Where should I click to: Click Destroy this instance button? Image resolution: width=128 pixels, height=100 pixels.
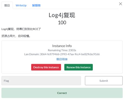tap(46, 67)
